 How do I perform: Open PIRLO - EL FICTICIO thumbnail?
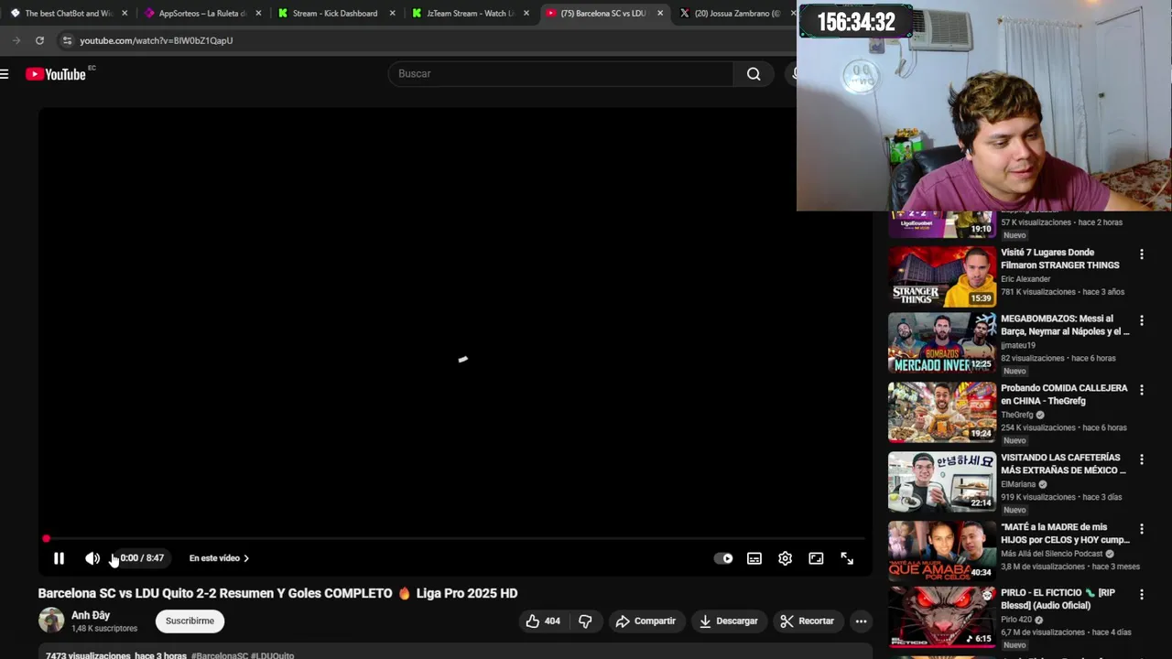[942, 617]
